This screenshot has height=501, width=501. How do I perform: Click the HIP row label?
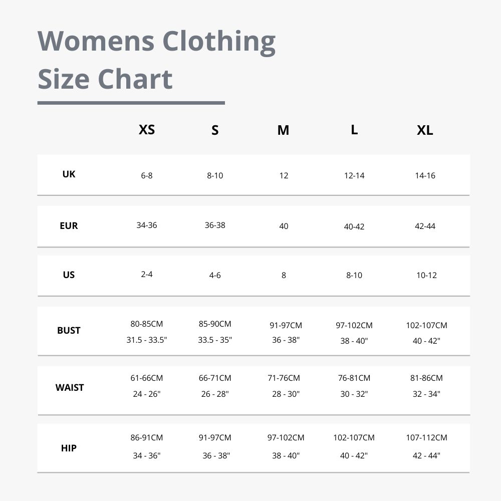(x=69, y=448)
